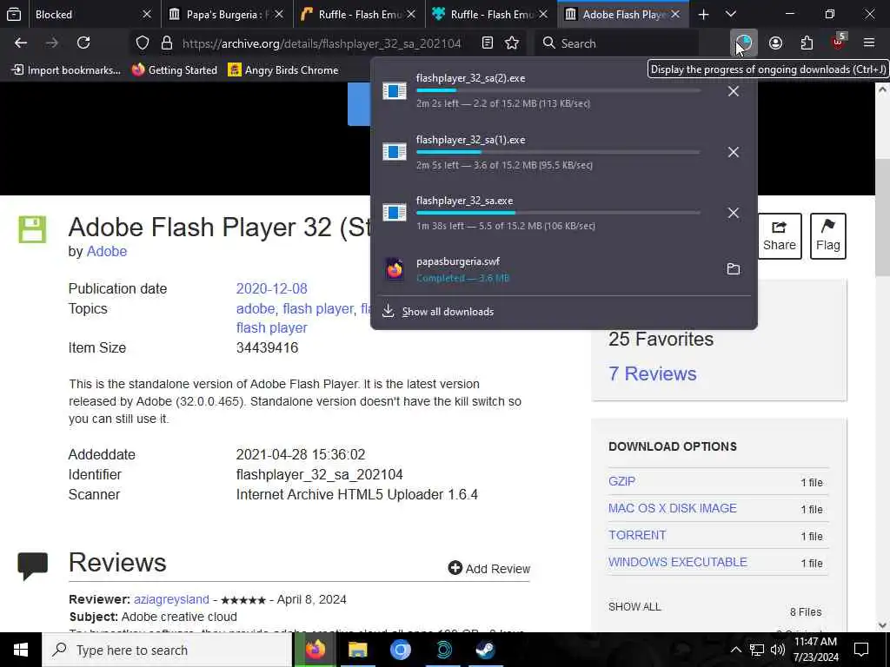Open Import bookmarks in bookmarks toolbar
The image size is (890, 667).
[x=66, y=69]
